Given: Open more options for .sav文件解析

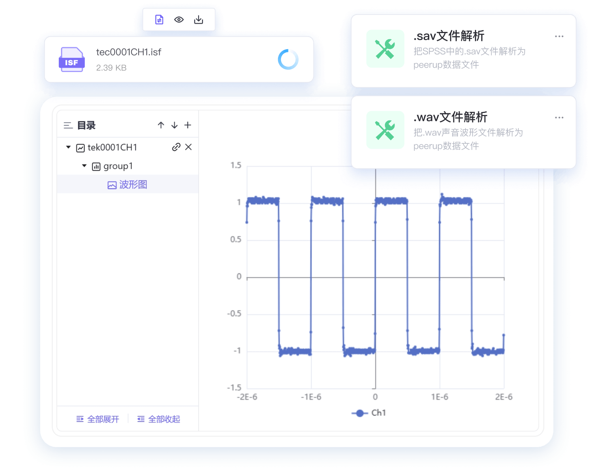Looking at the screenshot, I should coord(559,36).
